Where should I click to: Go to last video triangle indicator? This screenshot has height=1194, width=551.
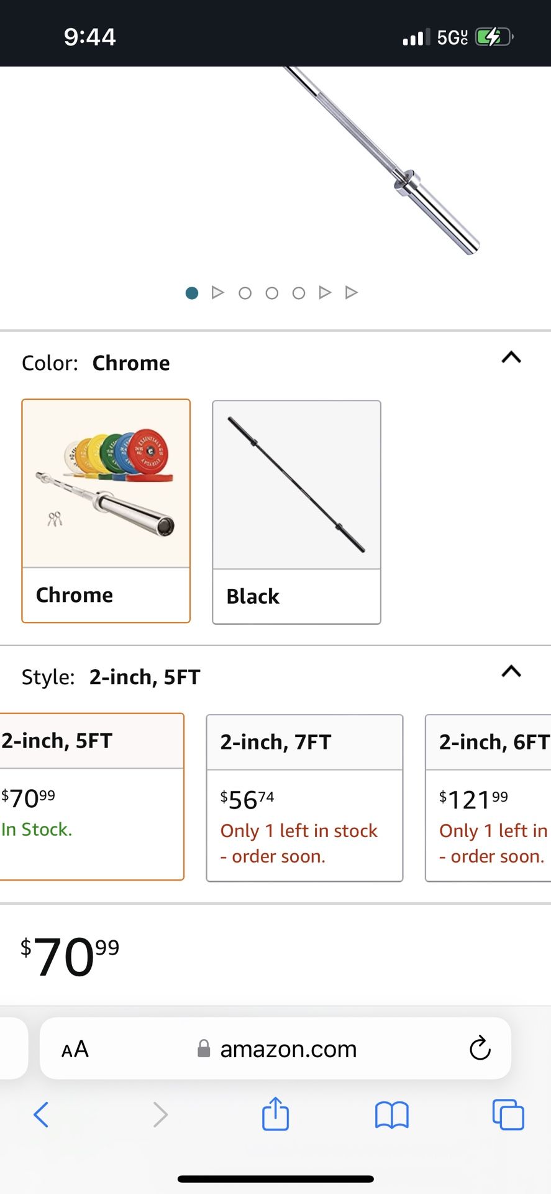pos(352,292)
